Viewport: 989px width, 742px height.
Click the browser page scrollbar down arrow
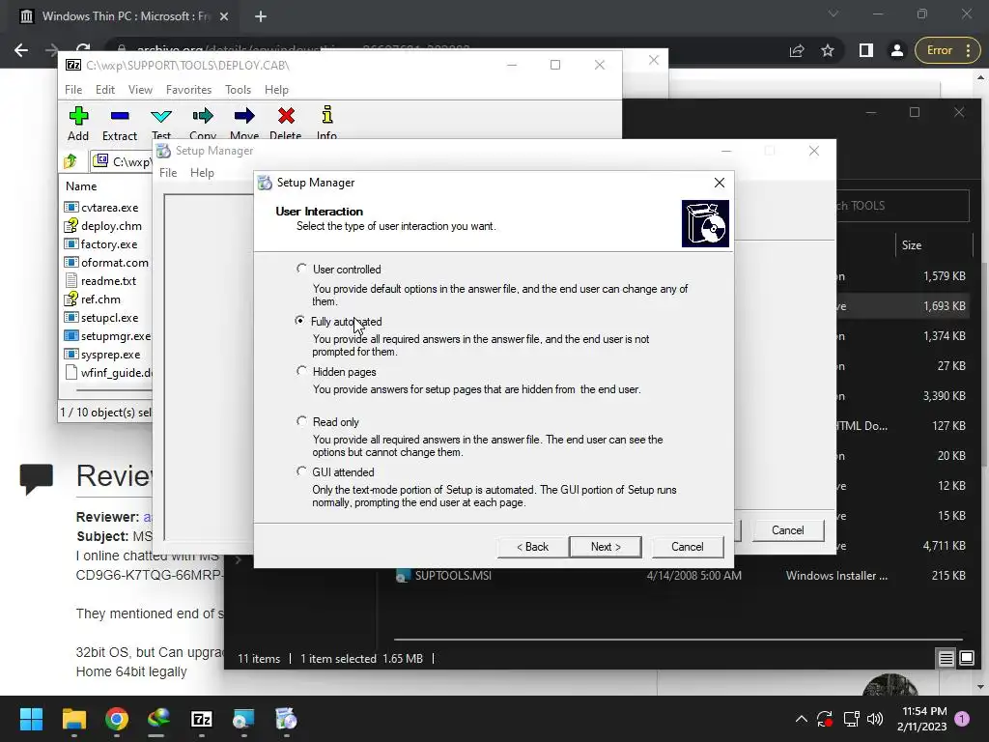tap(981, 687)
